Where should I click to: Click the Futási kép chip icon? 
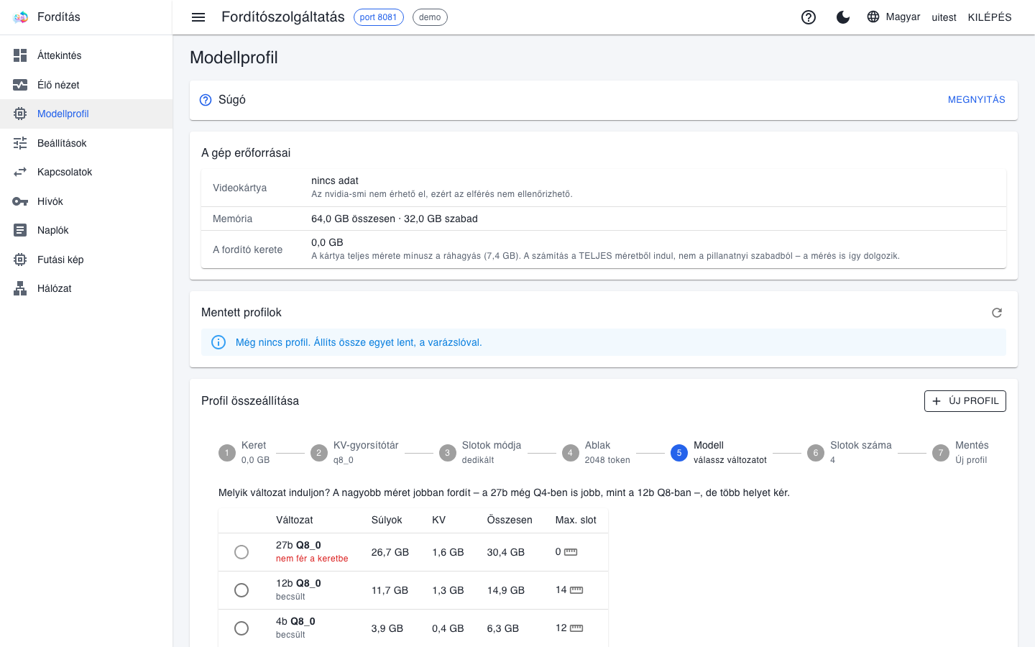click(20, 260)
